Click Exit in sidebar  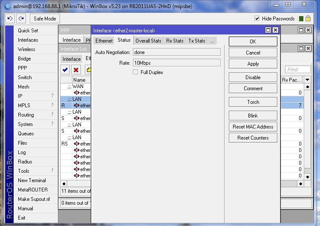tap(22, 218)
